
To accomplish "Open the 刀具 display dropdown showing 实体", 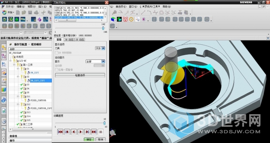I will [x=100, y=48].
